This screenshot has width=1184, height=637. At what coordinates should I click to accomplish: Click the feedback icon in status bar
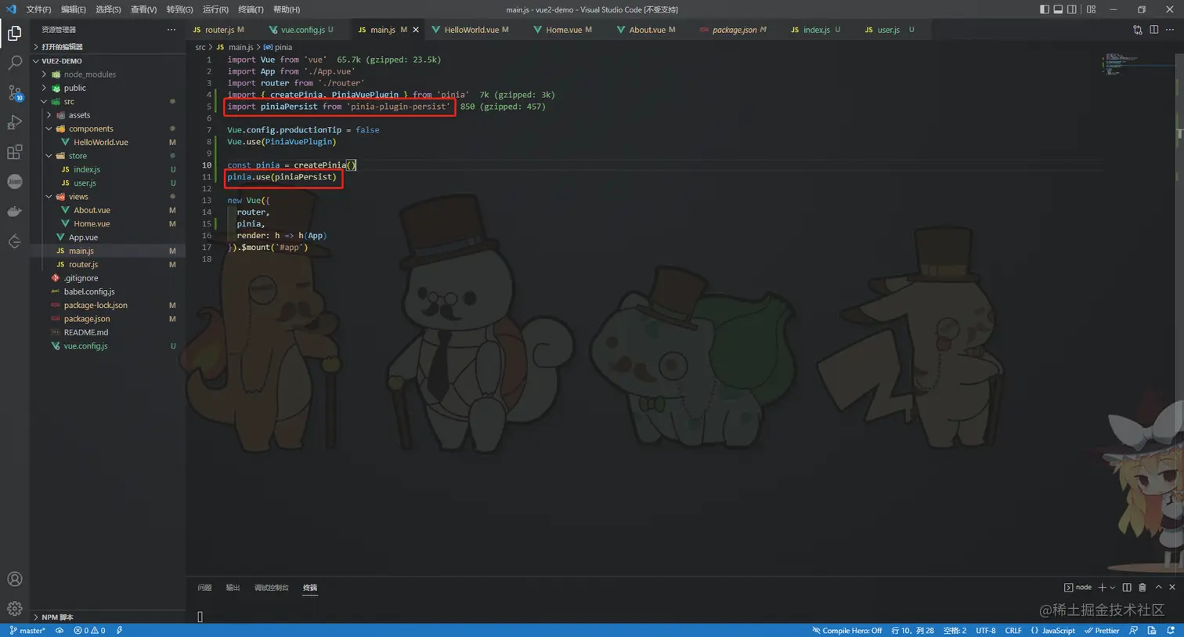tap(1134, 630)
